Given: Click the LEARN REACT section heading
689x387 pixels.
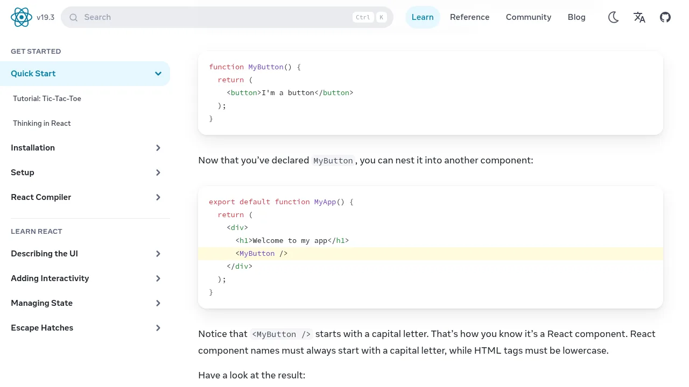Looking at the screenshot, I should point(37,232).
